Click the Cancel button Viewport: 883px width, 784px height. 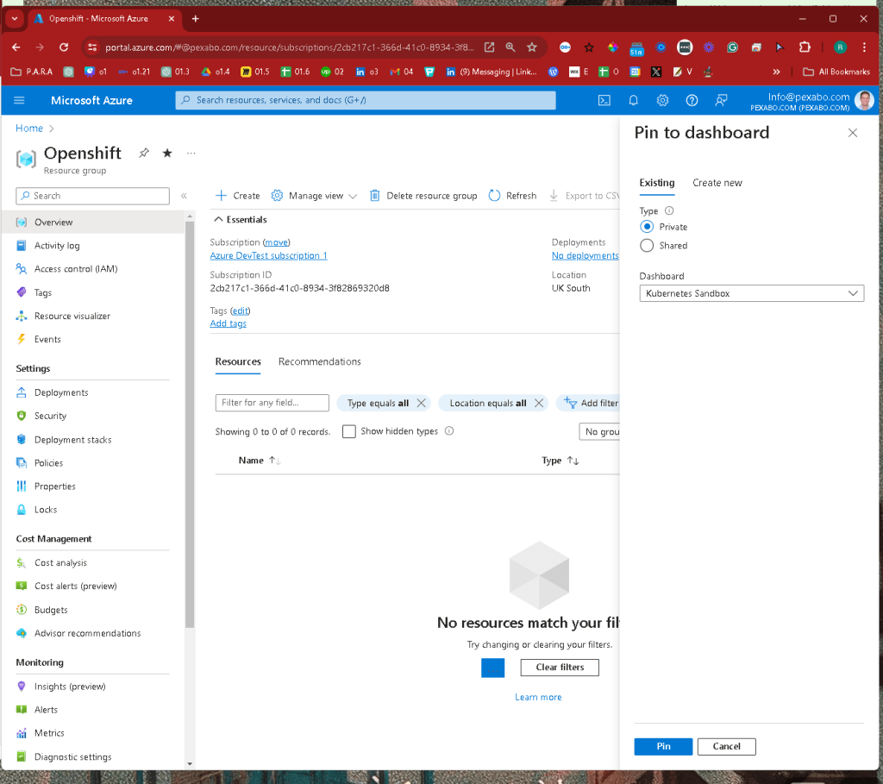(x=726, y=746)
